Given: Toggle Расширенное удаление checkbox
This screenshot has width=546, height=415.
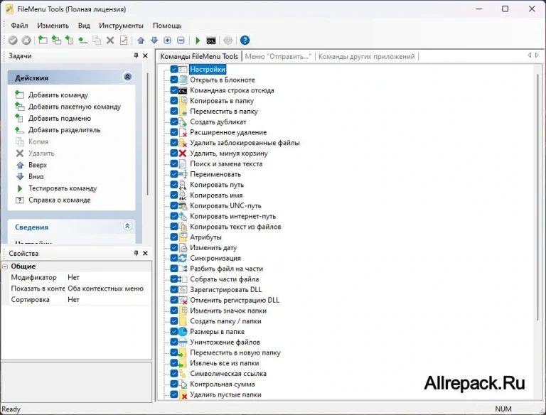Looking at the screenshot, I should tap(174, 132).
